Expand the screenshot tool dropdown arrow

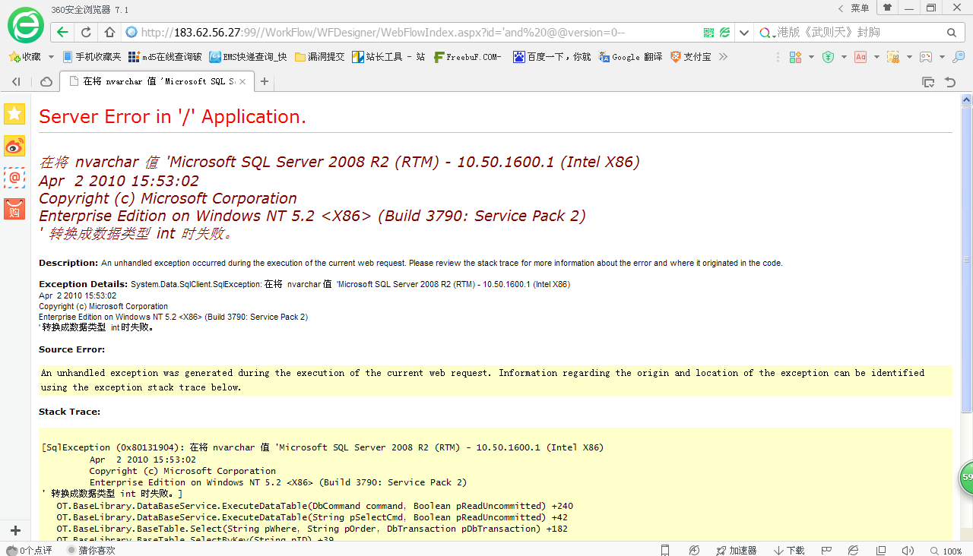coord(909,57)
